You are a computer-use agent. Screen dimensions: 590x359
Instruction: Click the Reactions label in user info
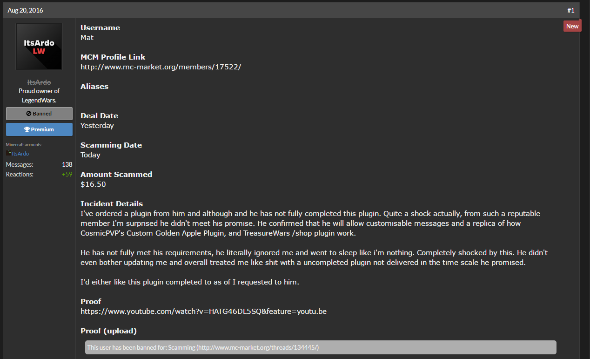tap(20, 174)
